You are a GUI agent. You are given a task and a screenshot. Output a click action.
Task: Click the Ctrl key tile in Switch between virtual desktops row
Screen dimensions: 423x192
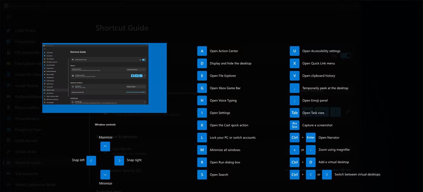tap(294, 174)
